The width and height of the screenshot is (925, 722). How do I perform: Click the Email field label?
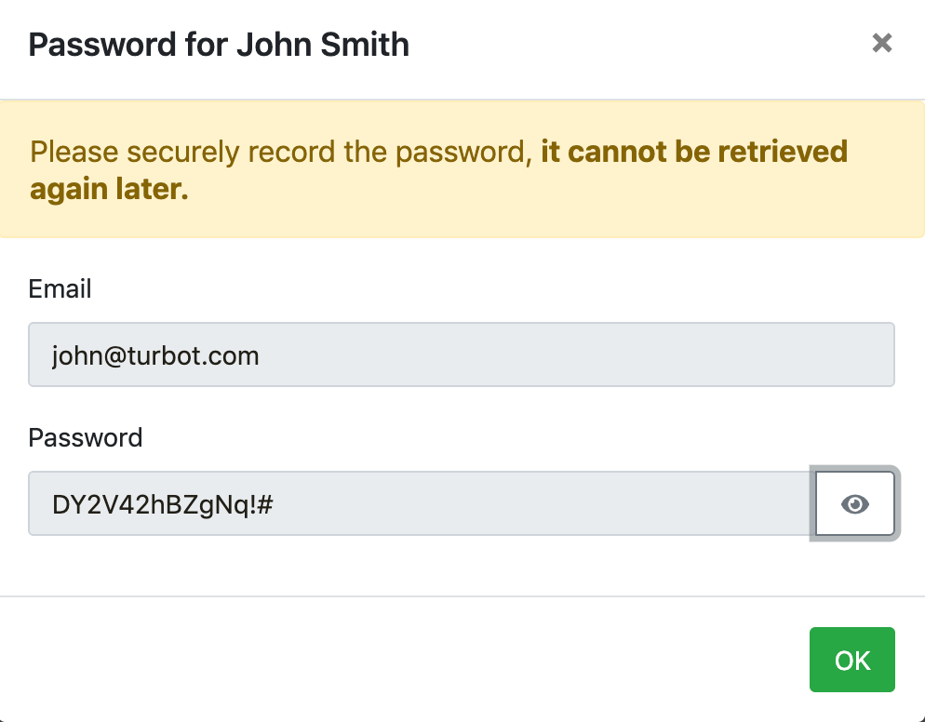click(60, 289)
